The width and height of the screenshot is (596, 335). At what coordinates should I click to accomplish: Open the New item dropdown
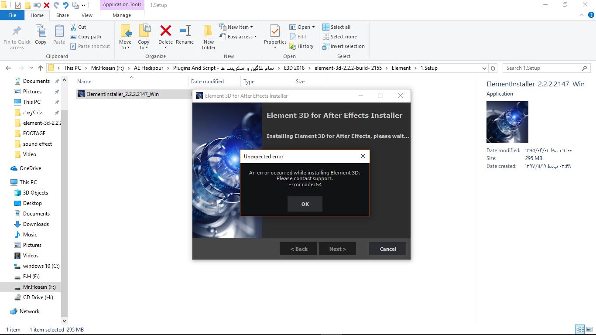click(x=236, y=27)
